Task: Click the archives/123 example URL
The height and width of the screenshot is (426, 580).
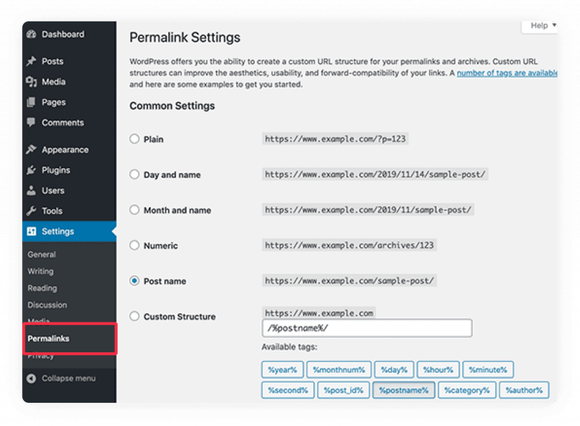Action: click(x=349, y=245)
